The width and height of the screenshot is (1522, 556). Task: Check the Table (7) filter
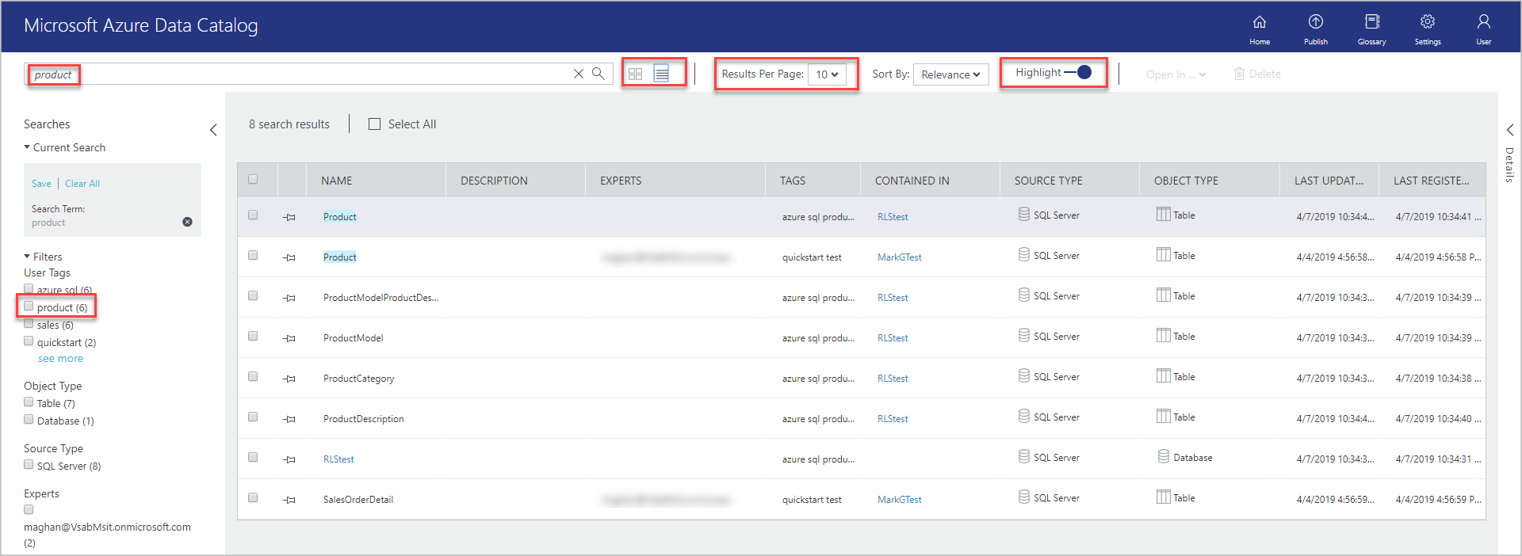(29, 402)
